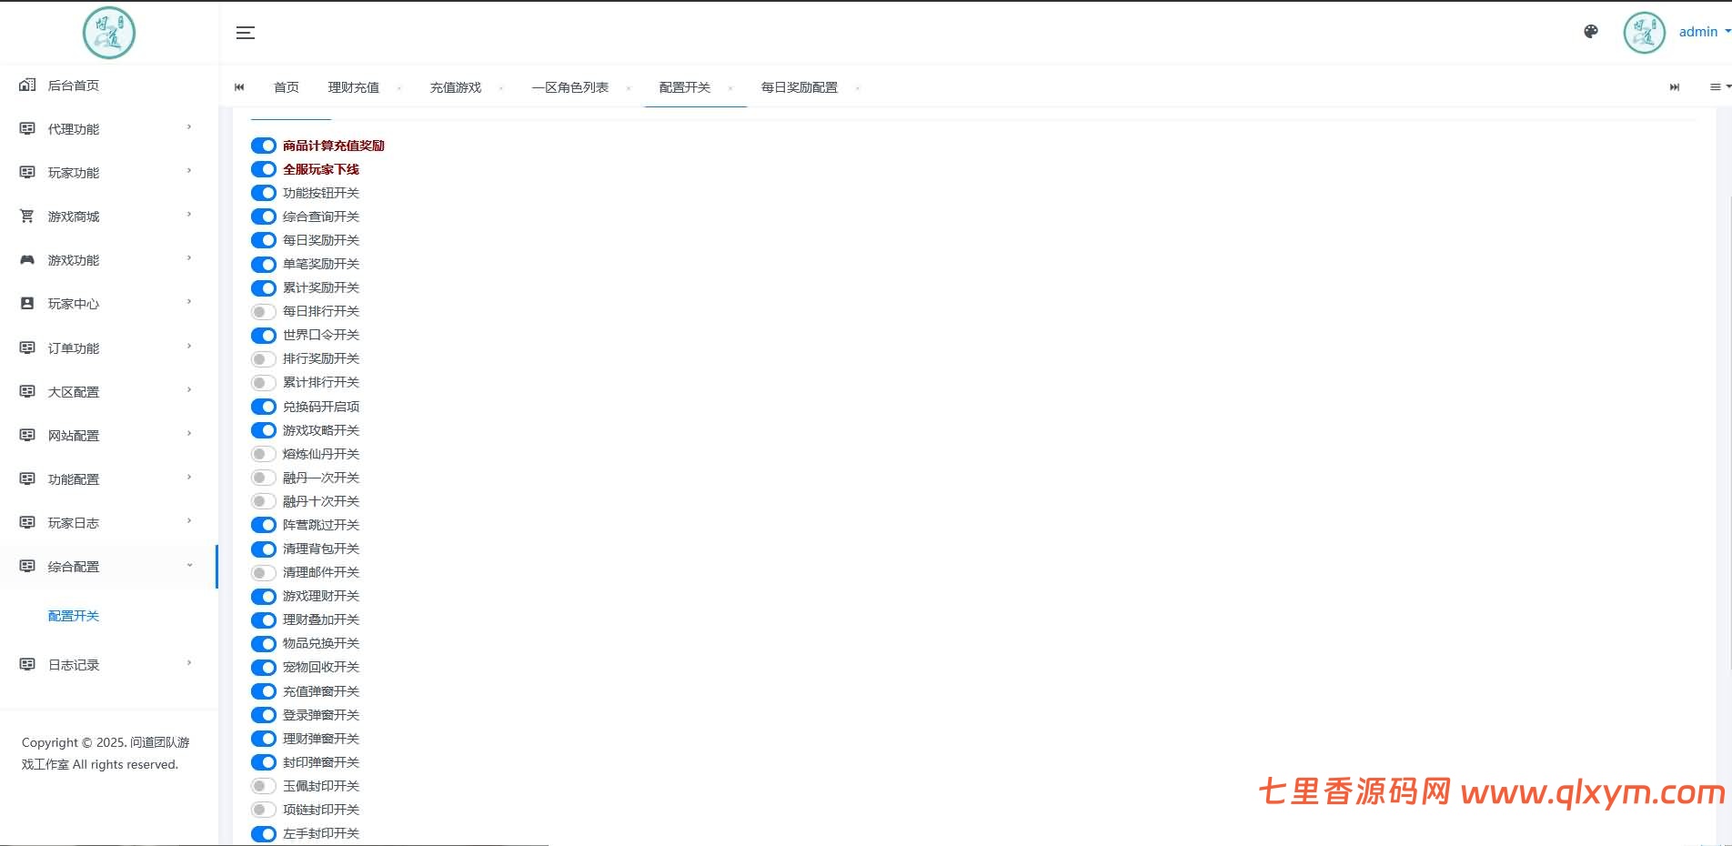Screen dimensions: 1732x846
Task: Click the 游戏功能 gamepad icon
Action: (x=27, y=260)
